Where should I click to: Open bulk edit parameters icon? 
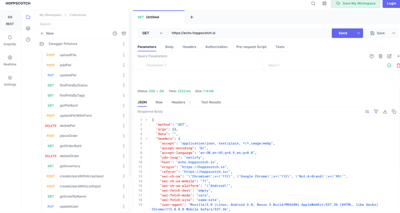coord(389,56)
